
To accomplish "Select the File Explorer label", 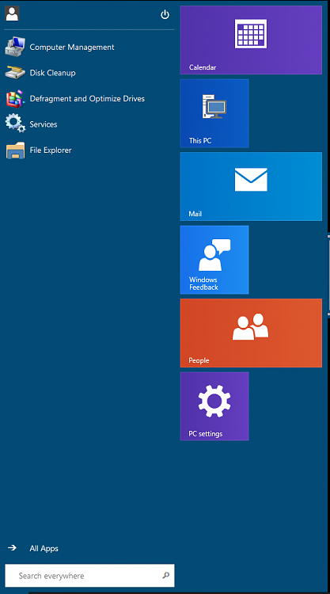I will tap(51, 150).
